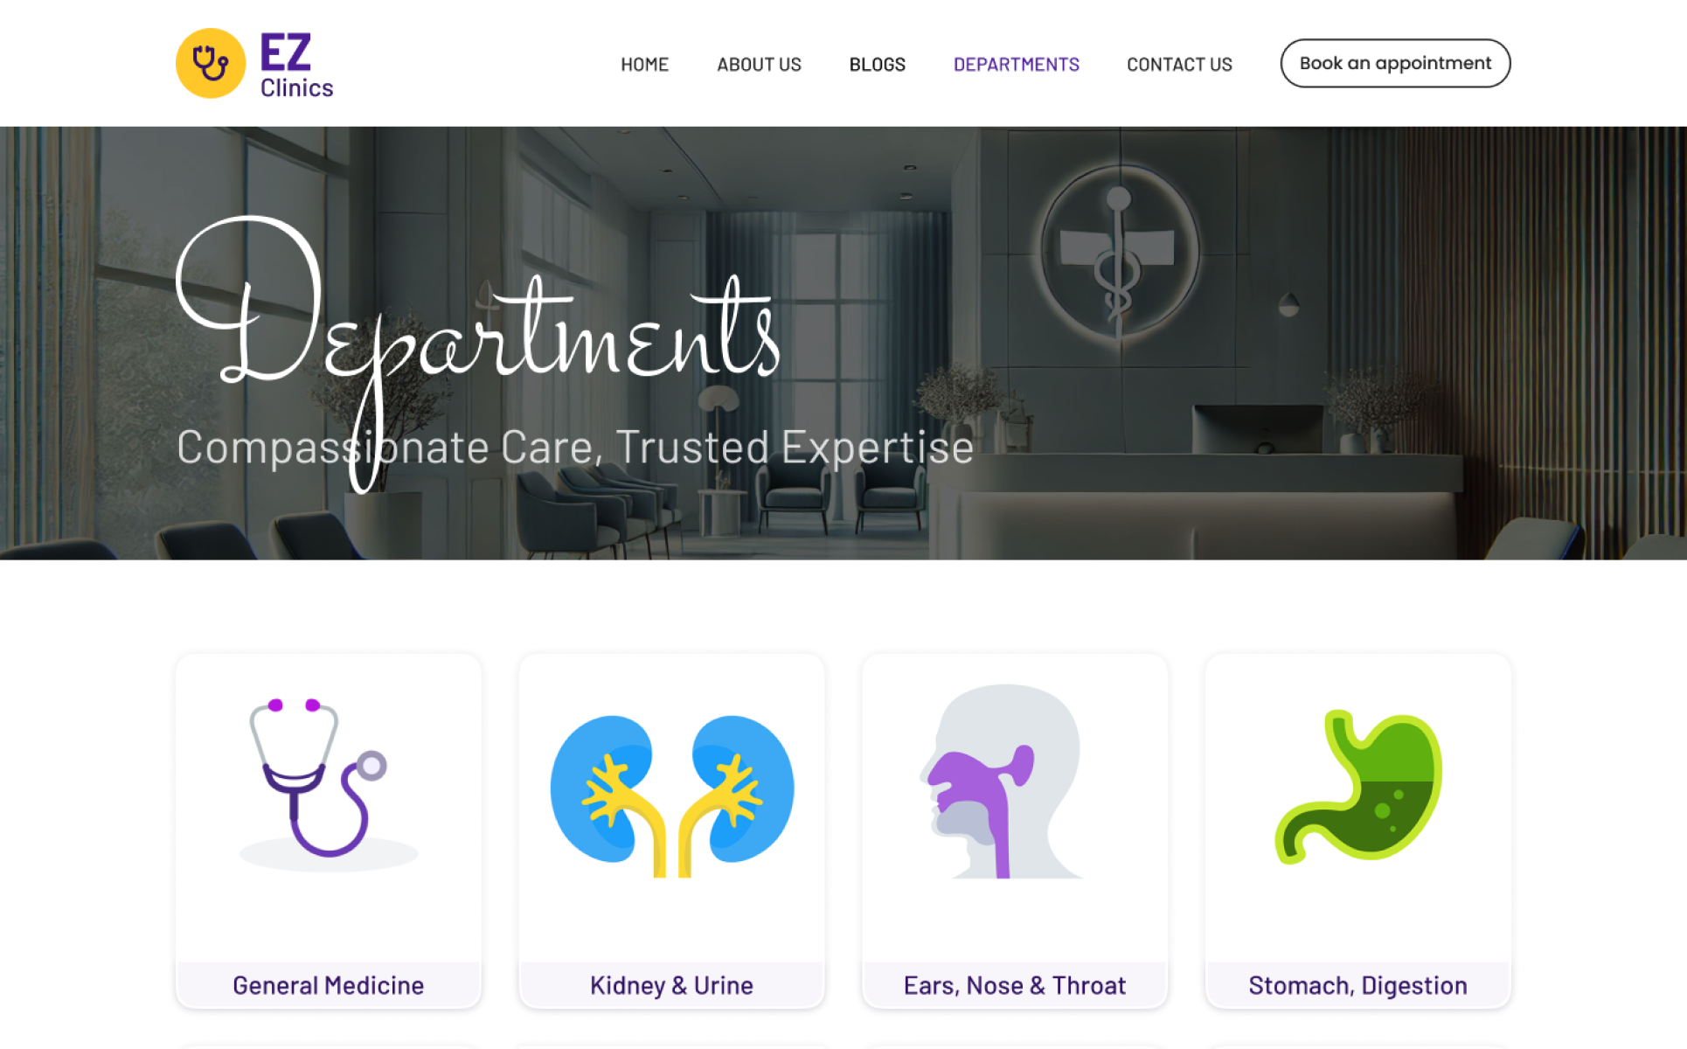
Task: Open the BLOGS navigation link
Action: (x=878, y=64)
